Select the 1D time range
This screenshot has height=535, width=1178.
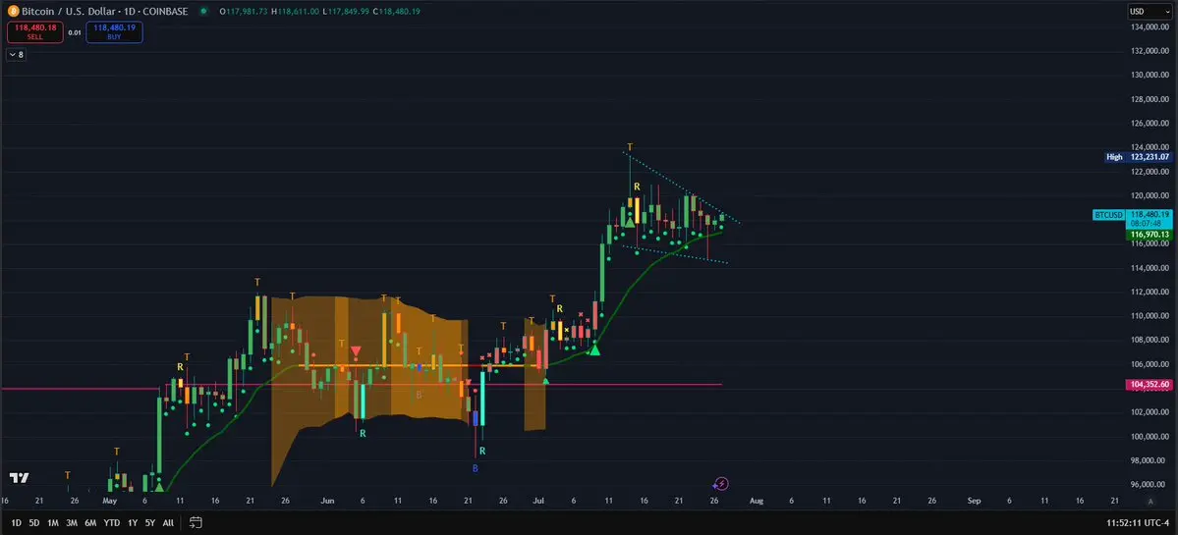click(16, 522)
